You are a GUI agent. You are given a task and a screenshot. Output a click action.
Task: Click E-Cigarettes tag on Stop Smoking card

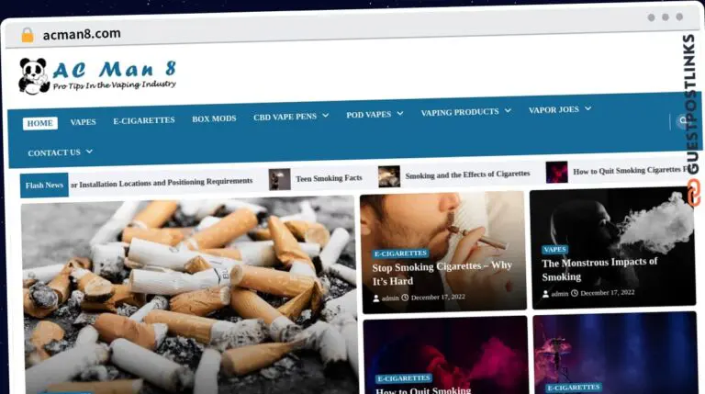(400, 253)
